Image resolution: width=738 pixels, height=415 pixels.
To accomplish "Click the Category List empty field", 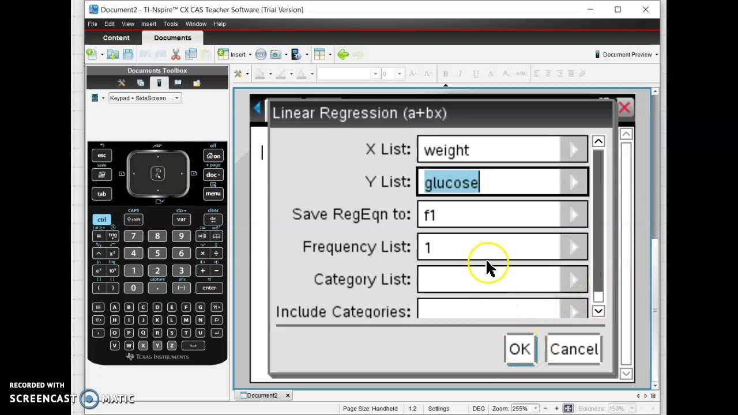I will 489,280.
